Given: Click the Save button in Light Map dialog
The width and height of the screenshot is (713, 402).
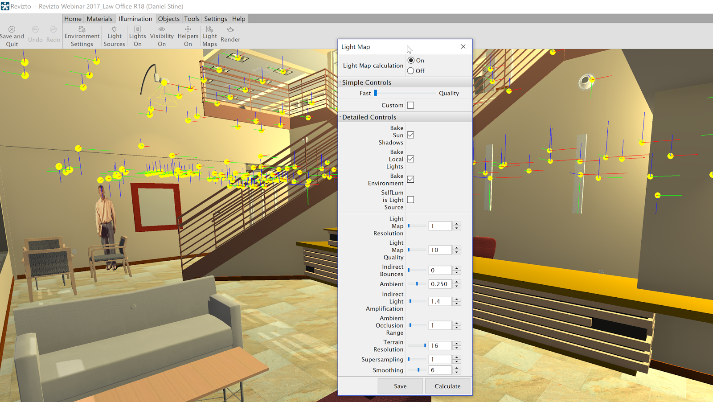Looking at the screenshot, I should 400,386.
